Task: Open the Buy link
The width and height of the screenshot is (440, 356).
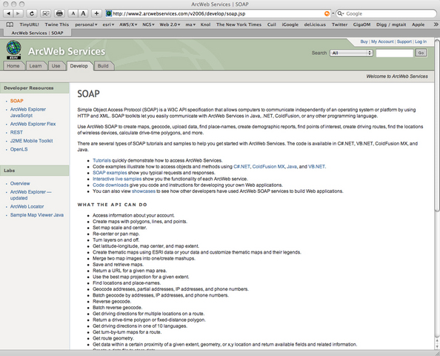Action: coord(364,42)
